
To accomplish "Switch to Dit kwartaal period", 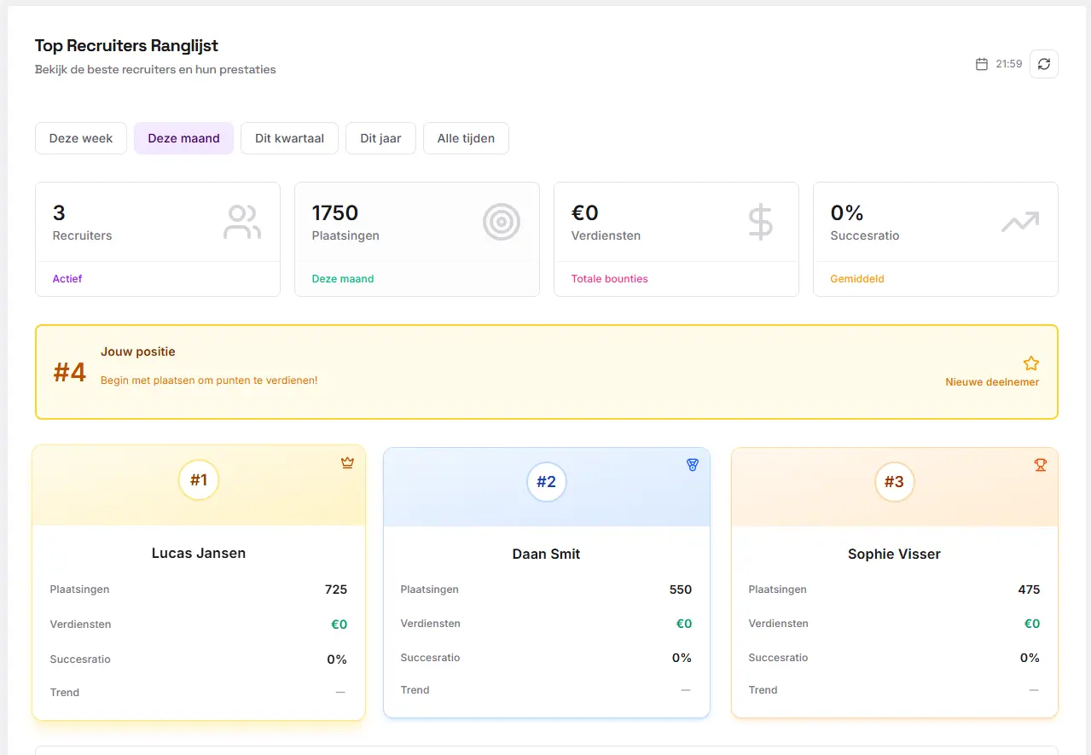I will click(289, 138).
